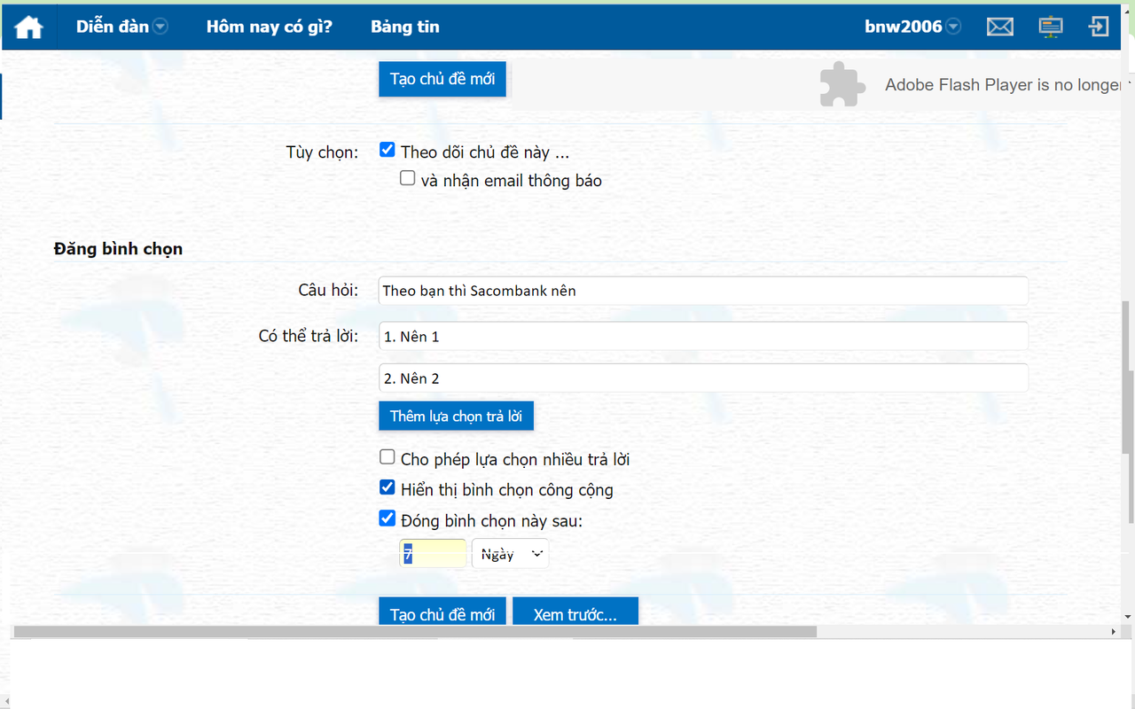Click the logout door icon
This screenshot has width=1135, height=709.
[x=1099, y=27]
